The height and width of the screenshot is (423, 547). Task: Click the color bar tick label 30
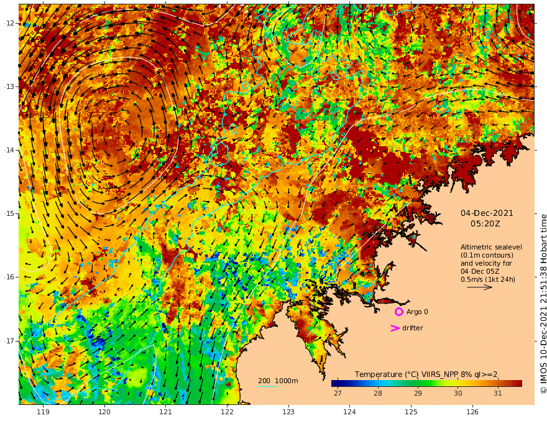(x=457, y=393)
